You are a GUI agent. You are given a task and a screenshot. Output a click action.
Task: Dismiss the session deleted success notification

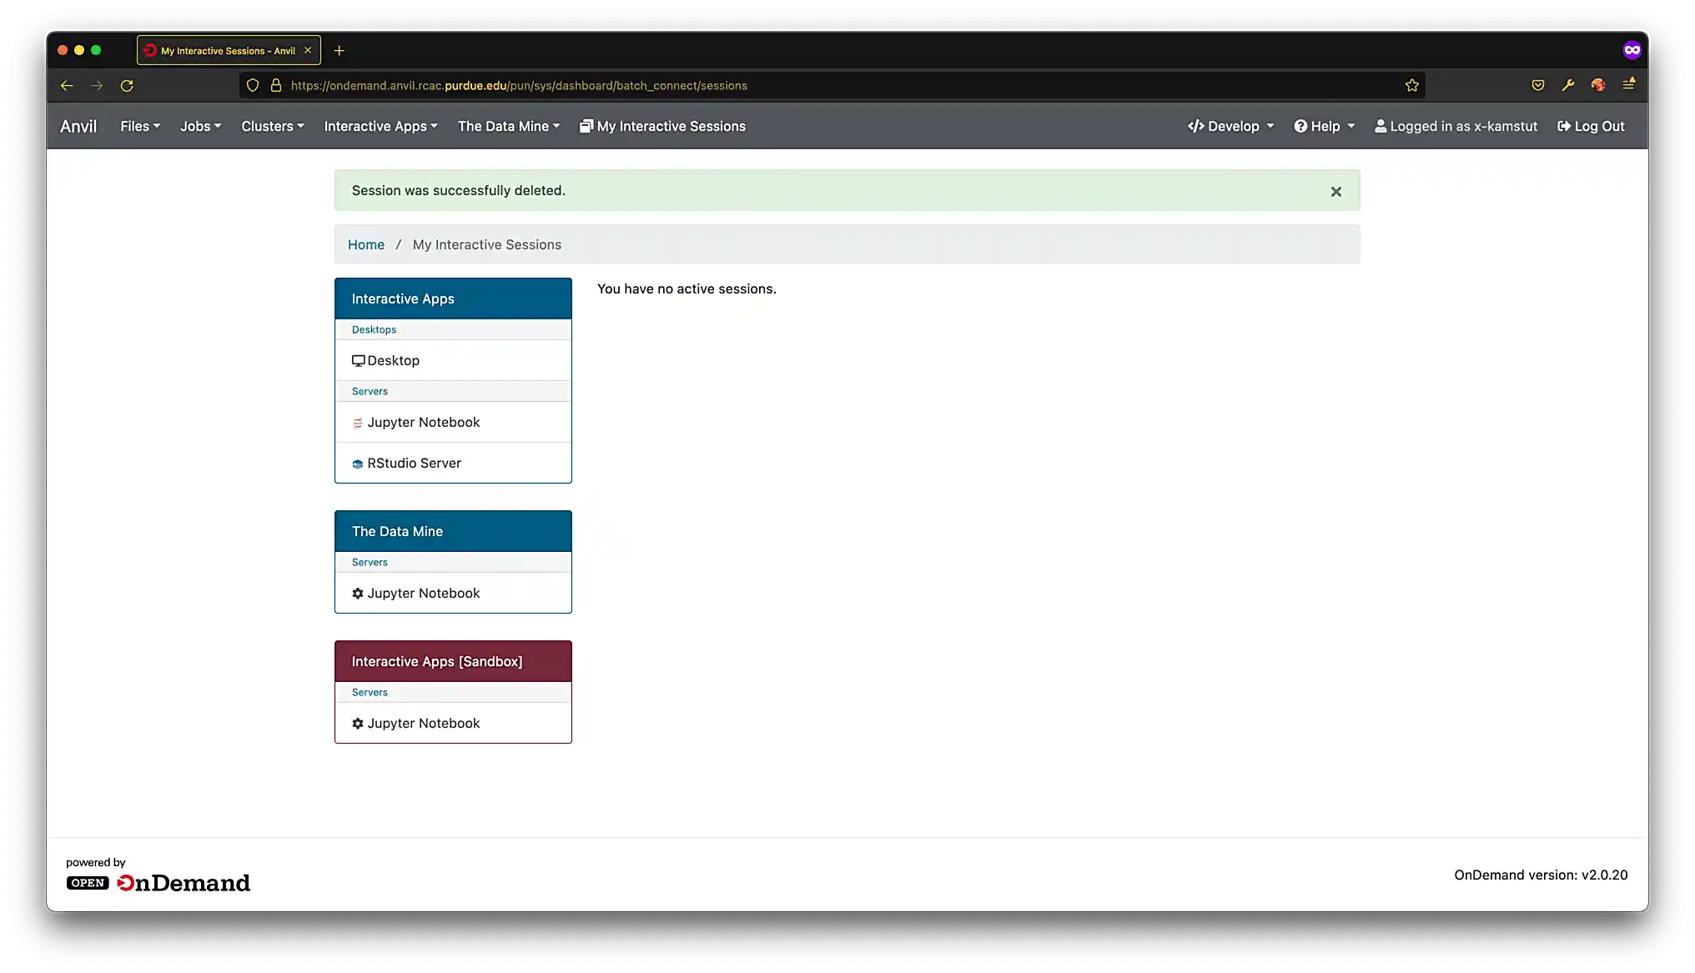[1336, 191]
